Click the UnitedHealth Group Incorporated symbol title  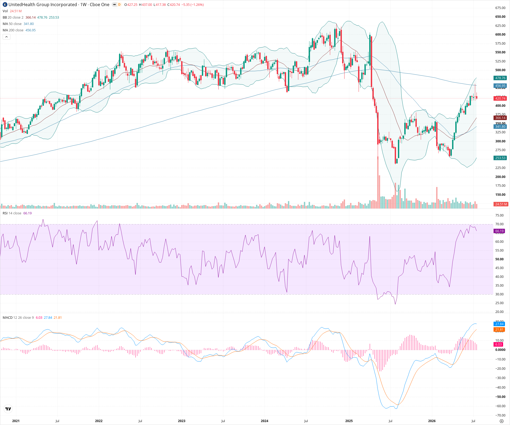tap(59, 5)
